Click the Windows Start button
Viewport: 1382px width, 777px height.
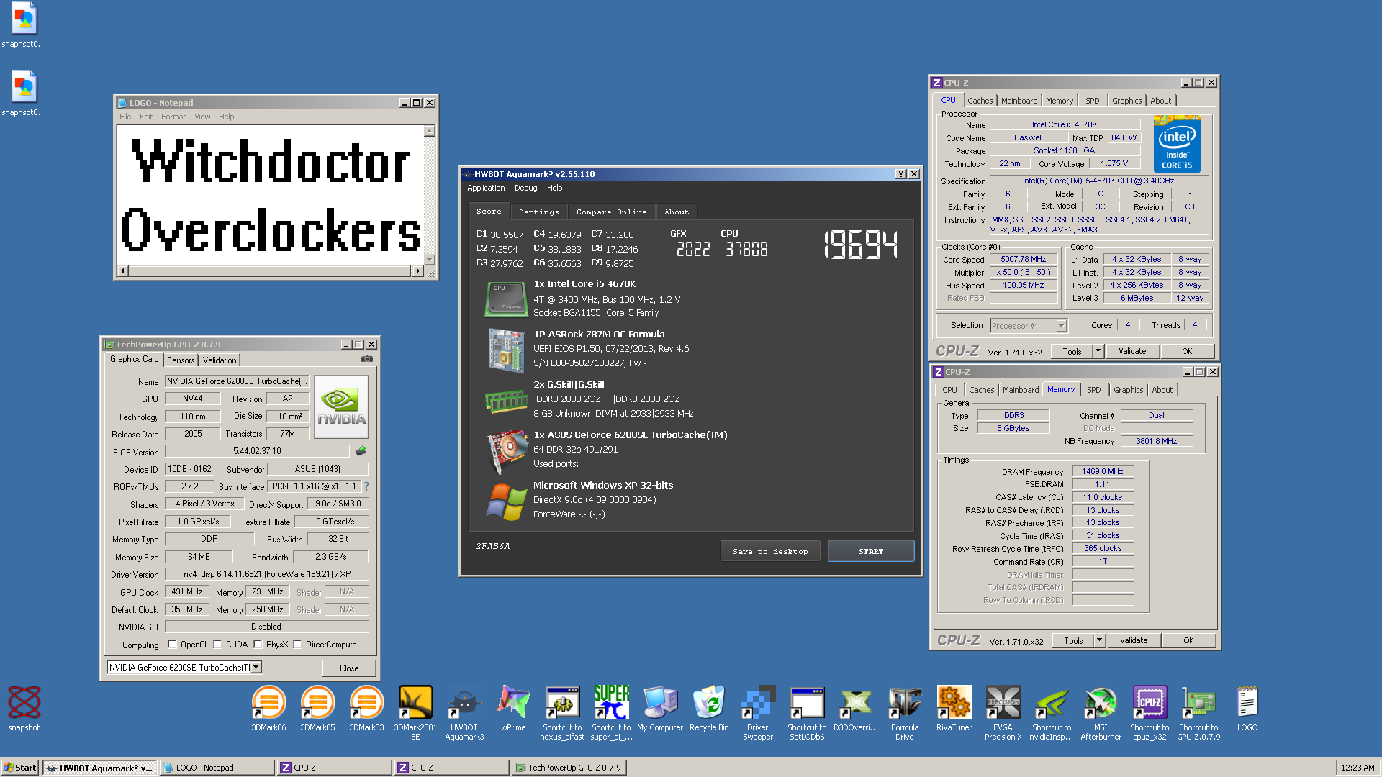pyautogui.click(x=20, y=768)
